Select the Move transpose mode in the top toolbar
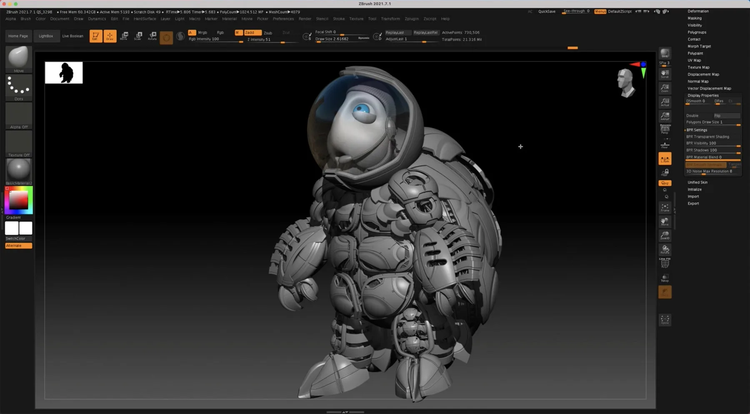Viewport: 750px width, 414px height. tap(125, 36)
